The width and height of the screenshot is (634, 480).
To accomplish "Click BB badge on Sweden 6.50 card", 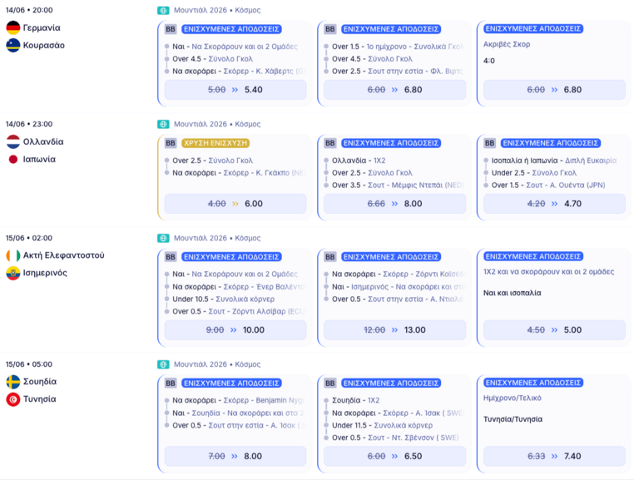I will tap(330, 383).
